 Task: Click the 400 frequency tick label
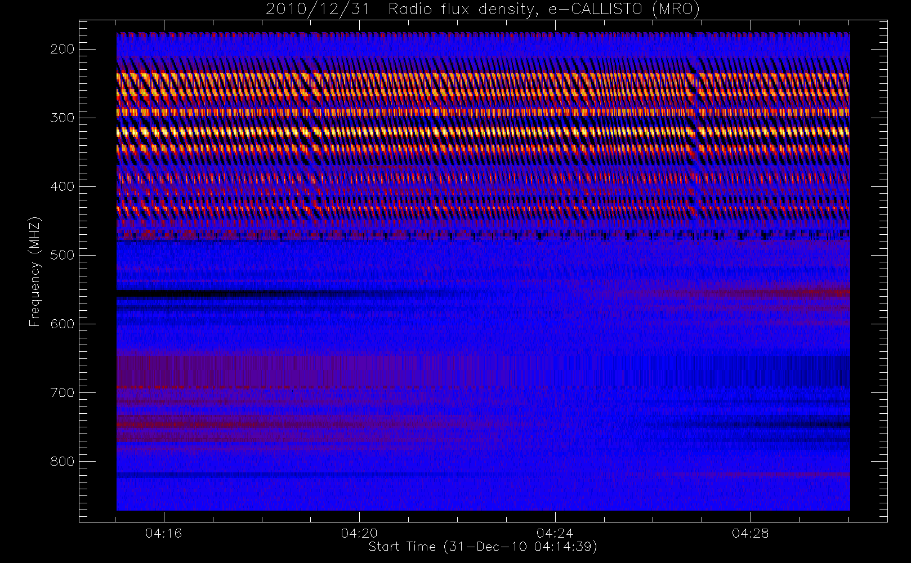(x=62, y=186)
